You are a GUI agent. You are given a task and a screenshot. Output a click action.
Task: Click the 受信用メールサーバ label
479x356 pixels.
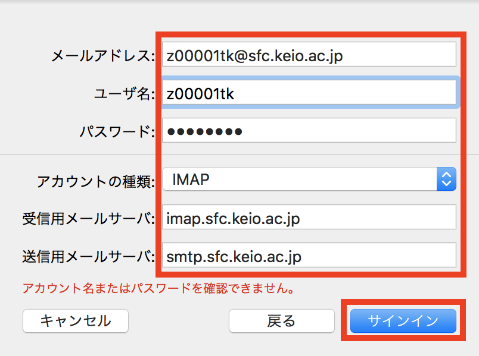coord(88,219)
